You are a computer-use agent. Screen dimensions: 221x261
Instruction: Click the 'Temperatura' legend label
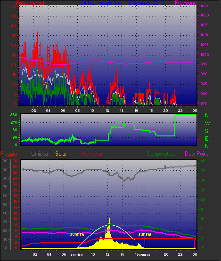(x=161, y=154)
